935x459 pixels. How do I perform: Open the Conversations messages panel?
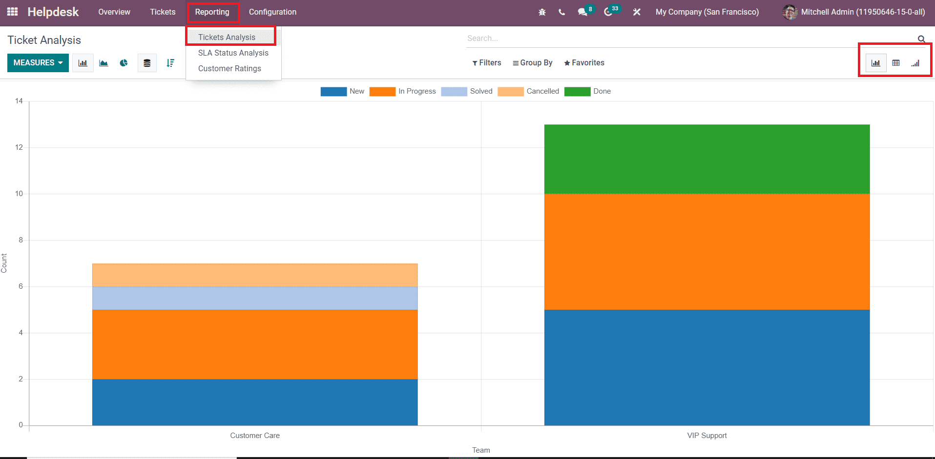point(583,12)
